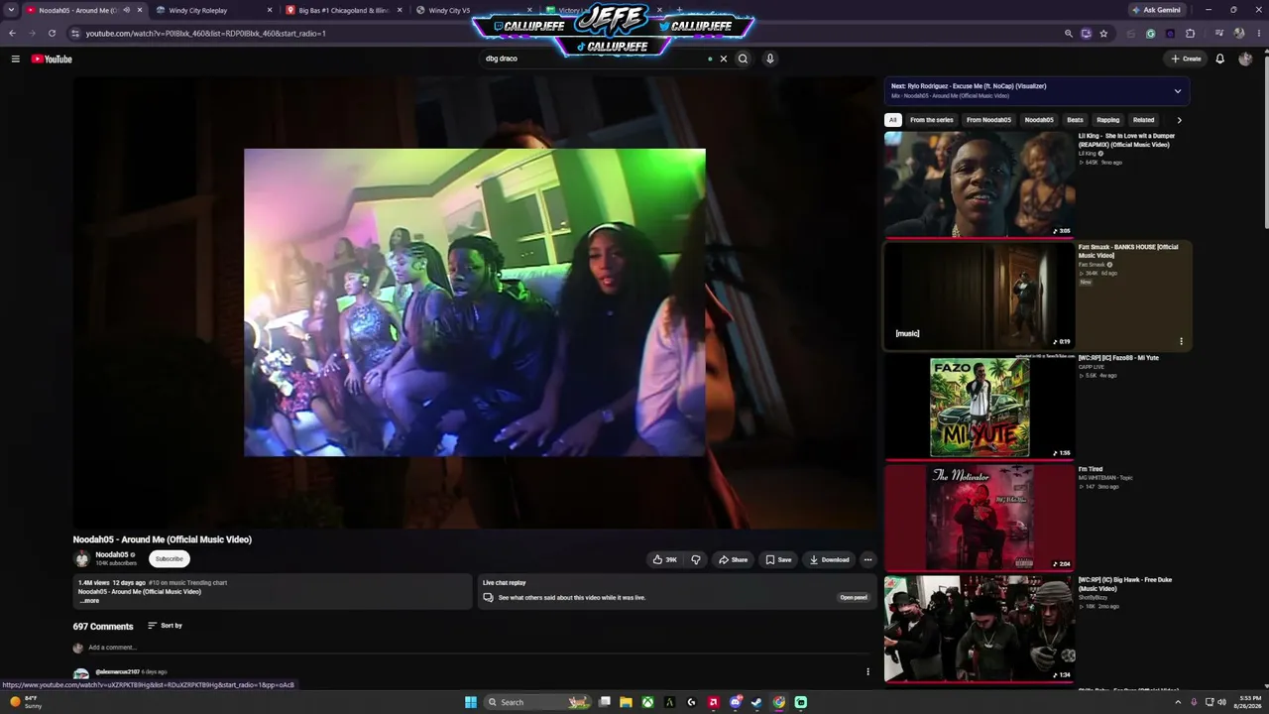Mute the Noodah05 tab audio icon

click(x=126, y=10)
